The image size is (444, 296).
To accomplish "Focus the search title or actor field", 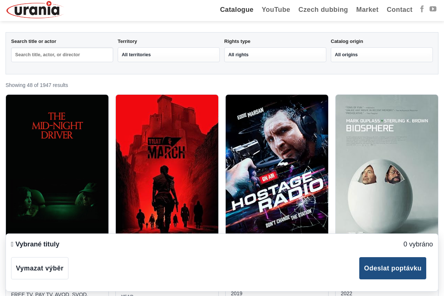I will [62, 55].
